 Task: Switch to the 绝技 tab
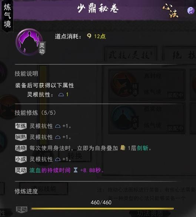179,55
